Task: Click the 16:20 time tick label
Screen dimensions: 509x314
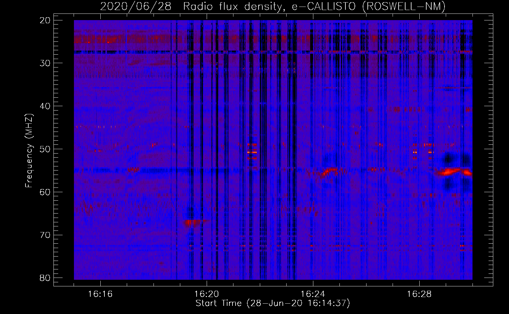Action: tap(207, 294)
